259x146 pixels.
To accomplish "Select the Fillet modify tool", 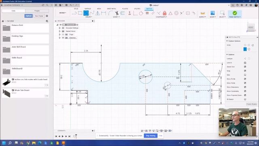I will point(110,13).
